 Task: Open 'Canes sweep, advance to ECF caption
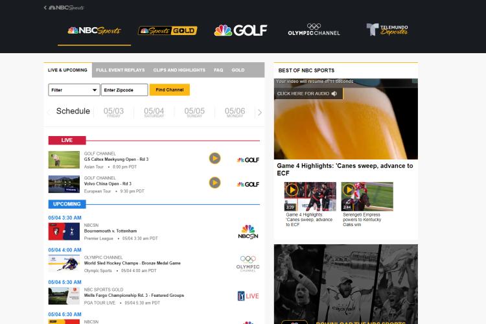[x=309, y=220]
